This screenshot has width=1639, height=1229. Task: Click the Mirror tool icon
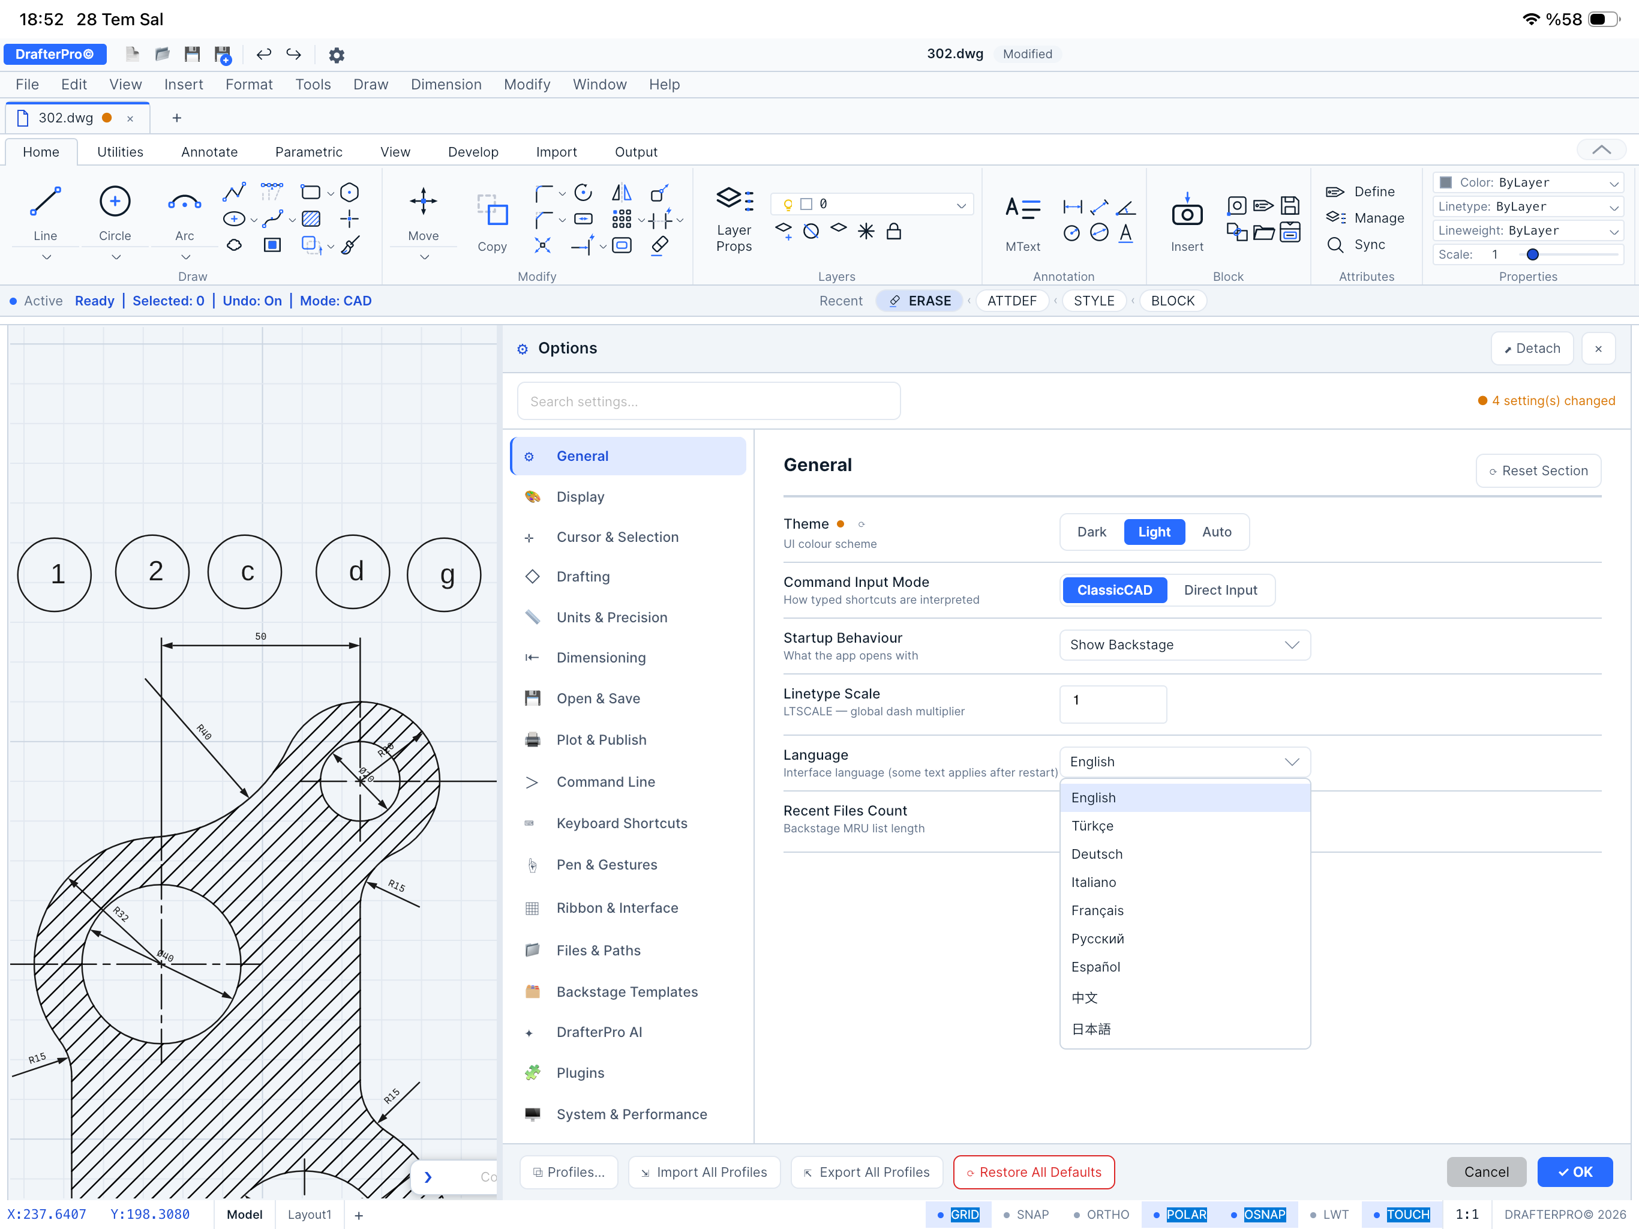point(622,193)
